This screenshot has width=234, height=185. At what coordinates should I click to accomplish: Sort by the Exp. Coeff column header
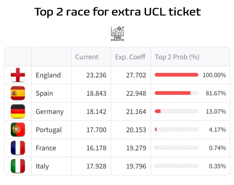point(130,57)
